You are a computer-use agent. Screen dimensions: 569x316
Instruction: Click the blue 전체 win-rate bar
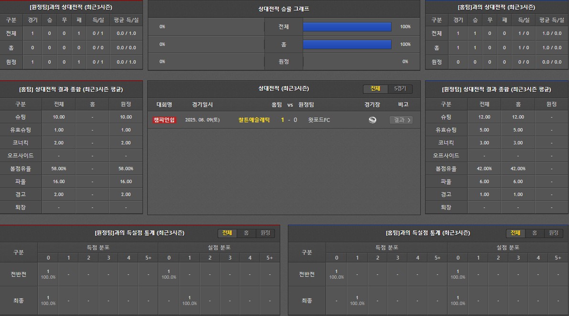(x=347, y=27)
